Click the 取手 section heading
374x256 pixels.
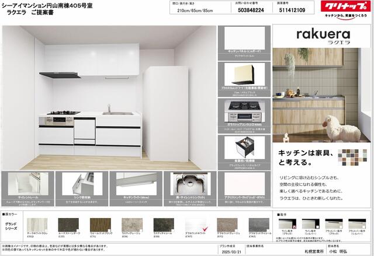pyautogui.click(x=282, y=215)
